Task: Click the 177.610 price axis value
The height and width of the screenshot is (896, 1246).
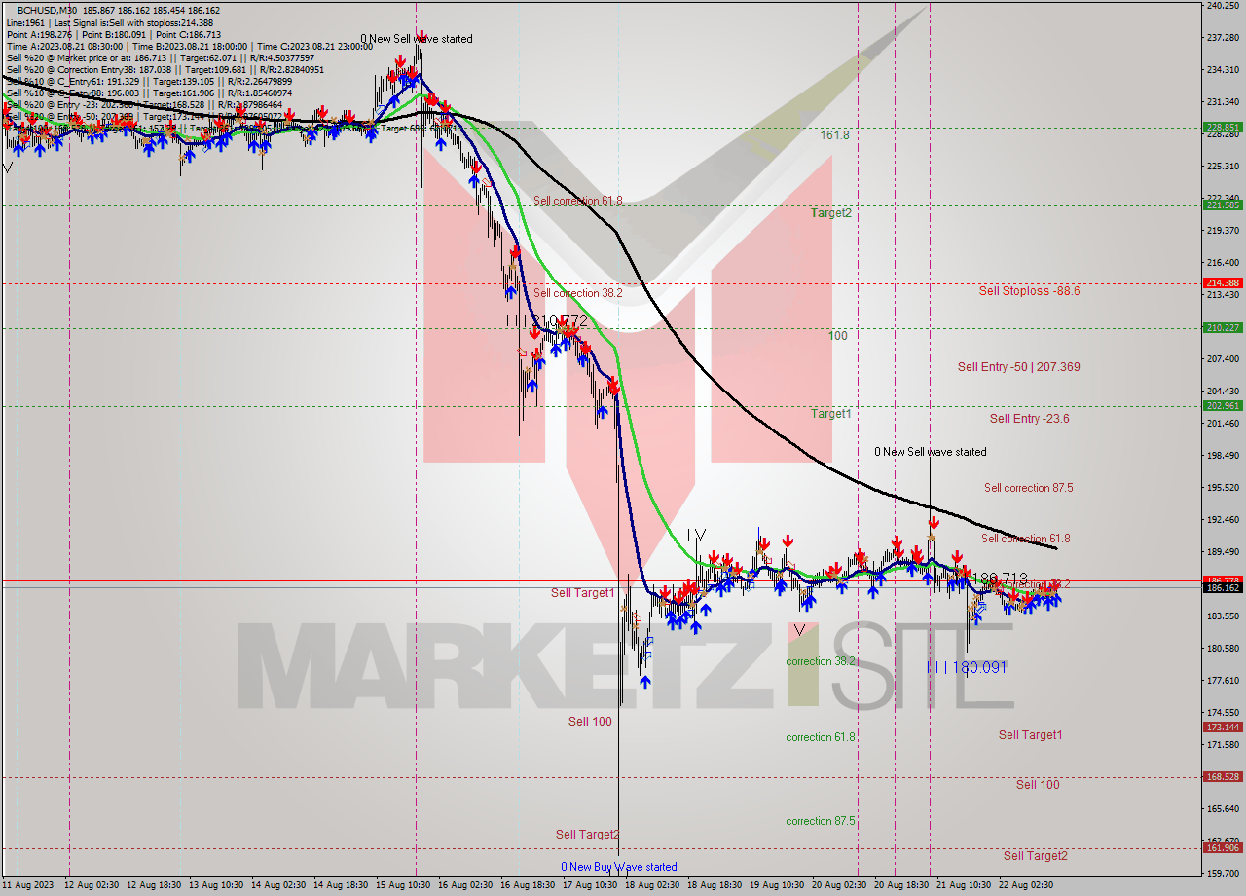Action: 1223,681
